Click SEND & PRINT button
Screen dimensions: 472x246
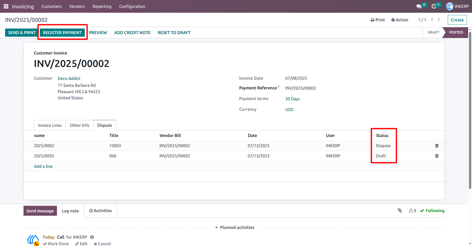22,33
